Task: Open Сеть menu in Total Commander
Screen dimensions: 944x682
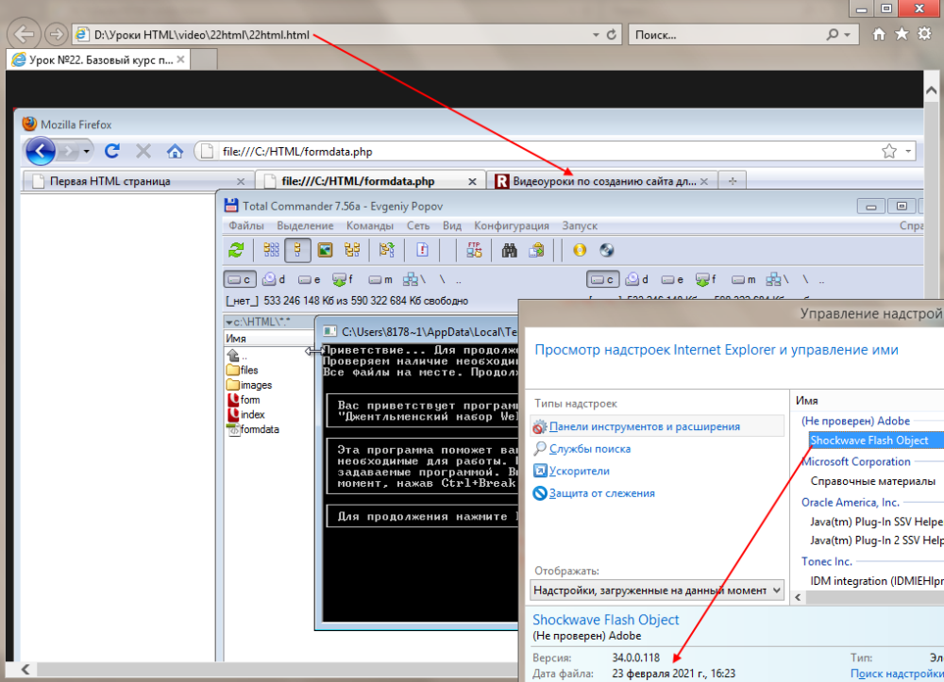Action: (418, 226)
